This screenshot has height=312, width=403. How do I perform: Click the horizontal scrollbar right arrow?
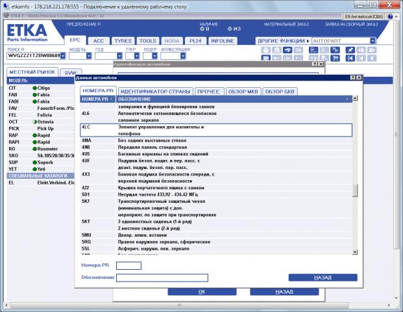click(x=389, y=305)
